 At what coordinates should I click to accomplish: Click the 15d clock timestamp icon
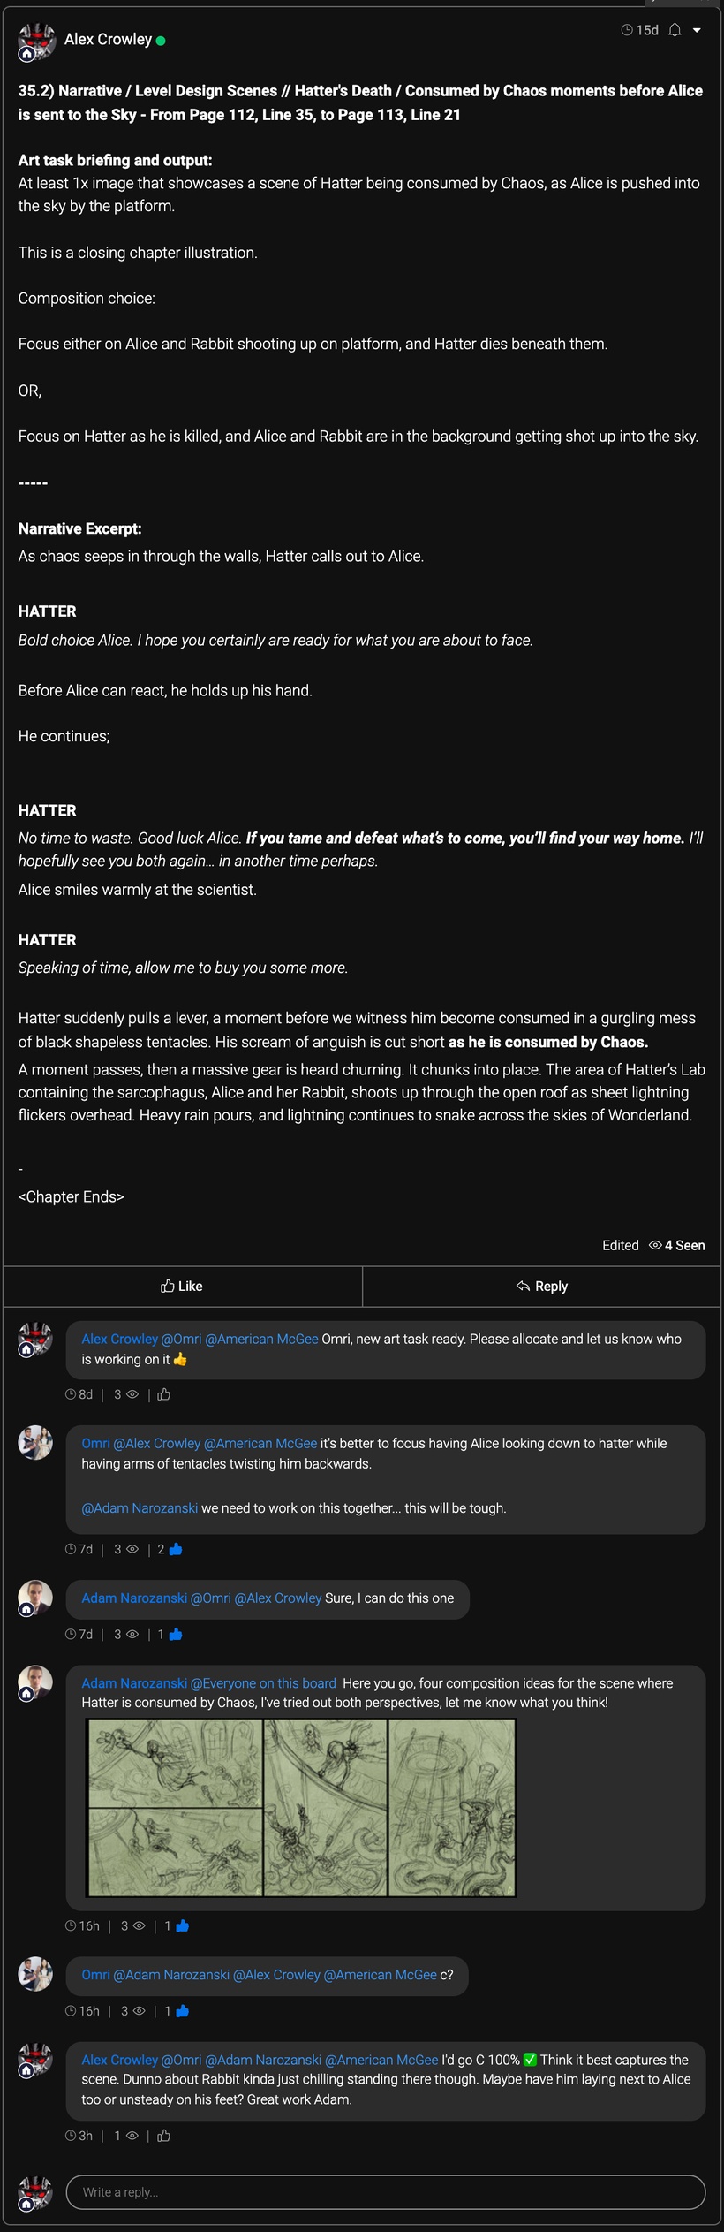click(x=627, y=30)
